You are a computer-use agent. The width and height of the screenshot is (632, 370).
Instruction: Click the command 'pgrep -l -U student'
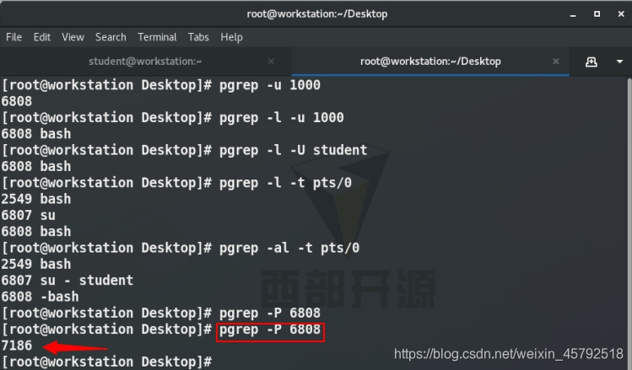coord(293,151)
